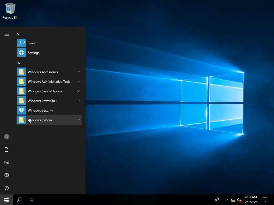
Task: Open the Windows Security shield icon
Action: tap(21, 110)
